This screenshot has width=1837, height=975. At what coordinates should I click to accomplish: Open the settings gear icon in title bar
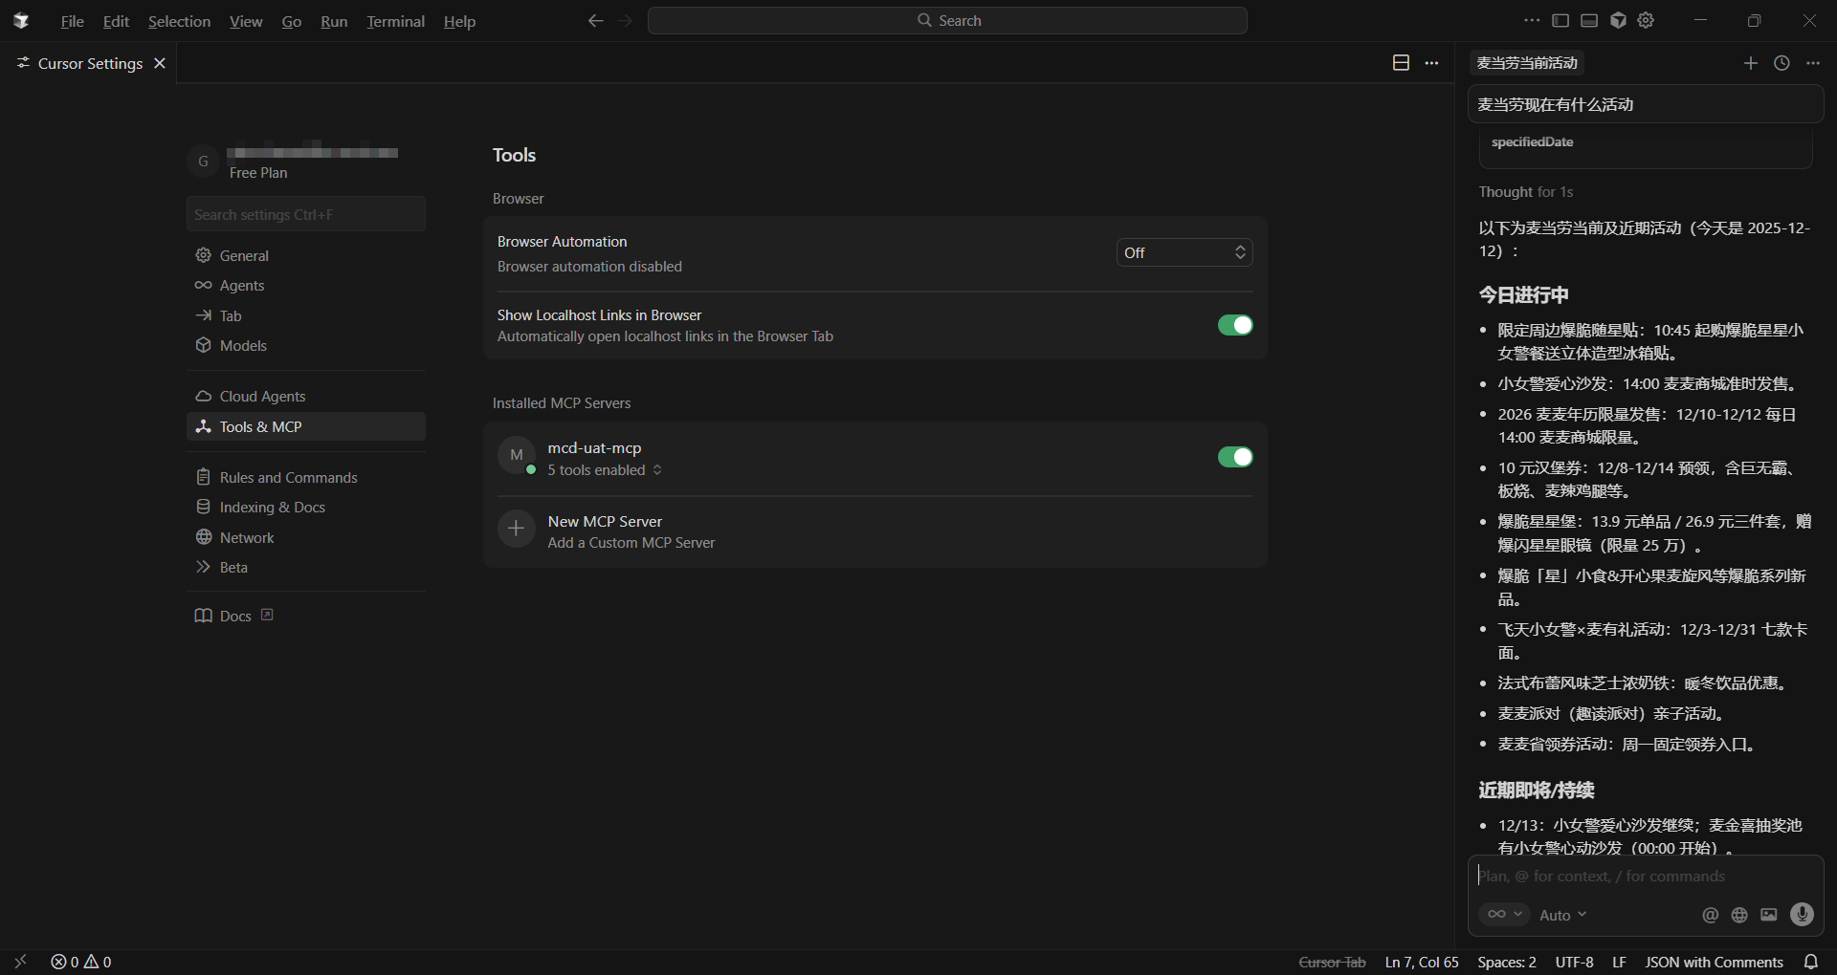click(x=1646, y=20)
